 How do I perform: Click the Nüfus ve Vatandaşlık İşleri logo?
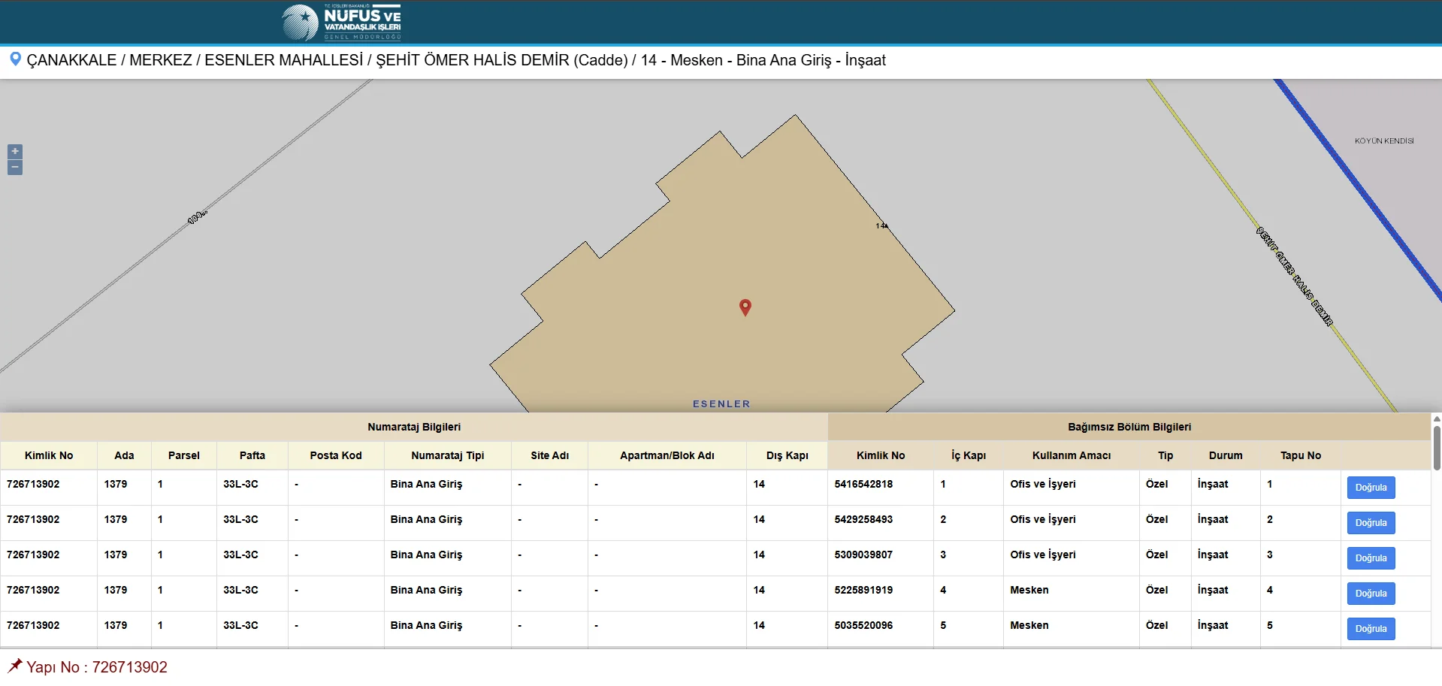[x=342, y=22]
